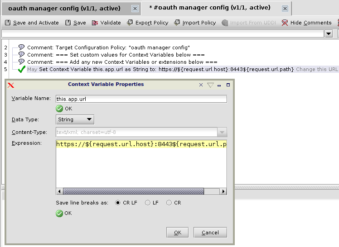This screenshot has width=339, height=247.
Task: Select the 'Set custom values' comment line
Action: pyautogui.click(x=116, y=55)
